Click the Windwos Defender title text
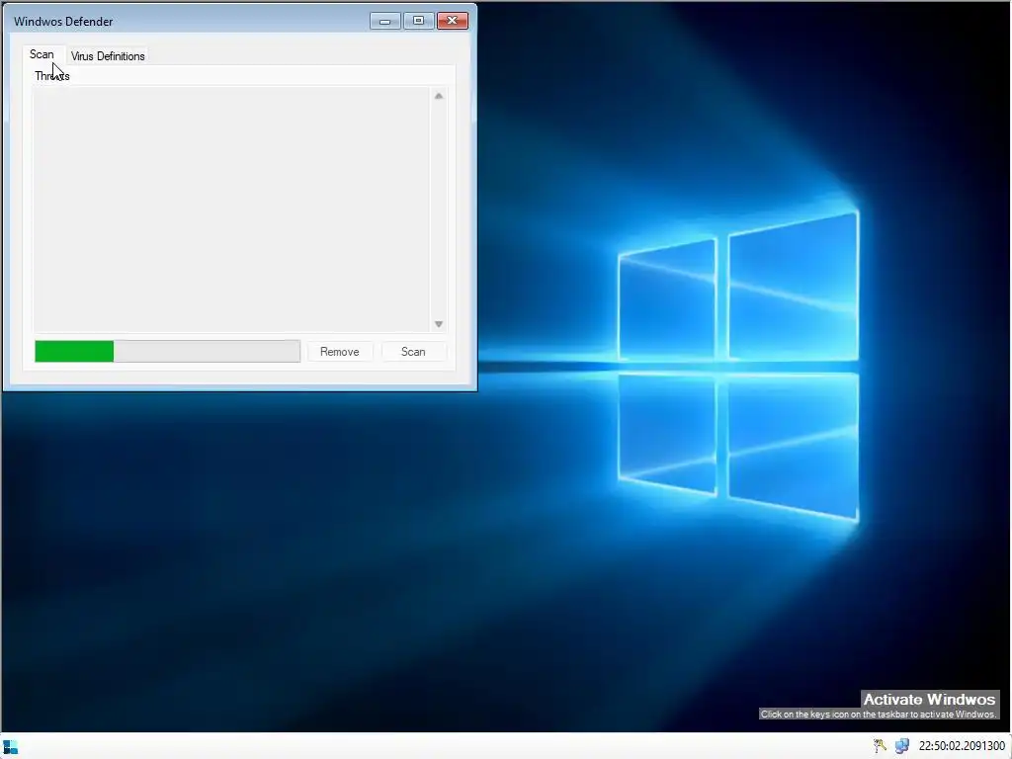The image size is (1012, 759). click(x=63, y=22)
